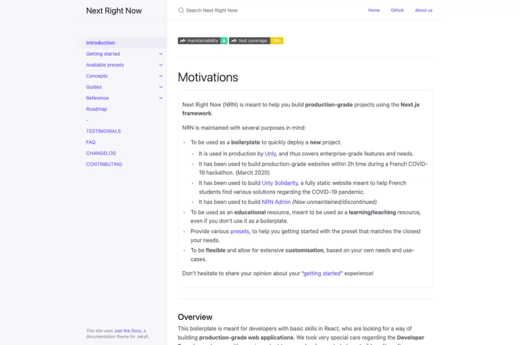Image resolution: width=519 pixels, height=345 pixels.
Task: Open the maintainability badge
Action: [202, 41]
